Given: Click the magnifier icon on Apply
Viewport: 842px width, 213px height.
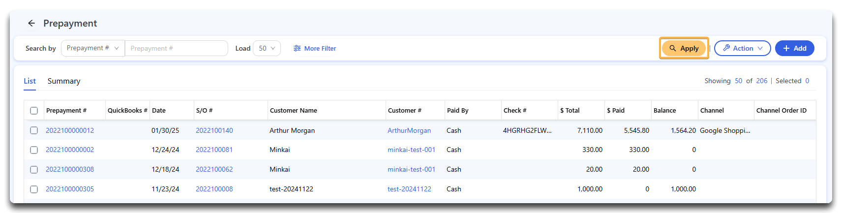Looking at the screenshot, I should [672, 48].
